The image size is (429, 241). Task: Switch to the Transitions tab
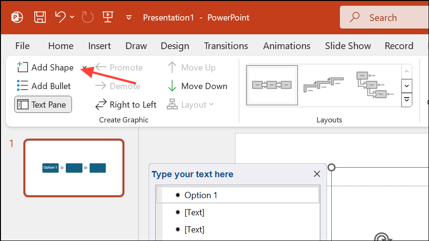point(226,46)
